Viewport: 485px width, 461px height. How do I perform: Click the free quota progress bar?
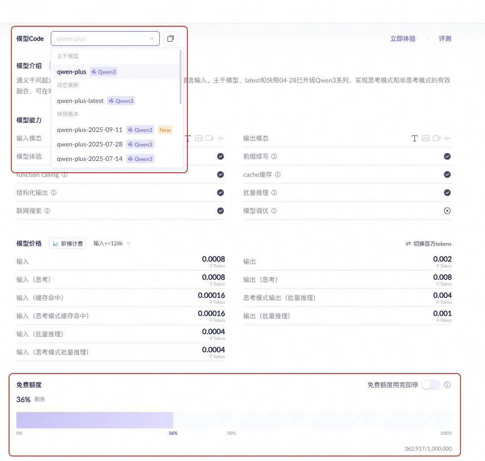point(234,420)
